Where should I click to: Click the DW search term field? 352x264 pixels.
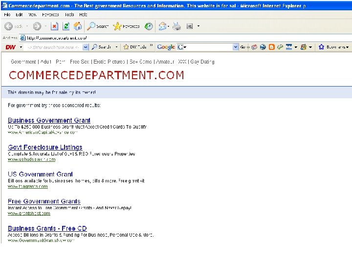coord(54,47)
